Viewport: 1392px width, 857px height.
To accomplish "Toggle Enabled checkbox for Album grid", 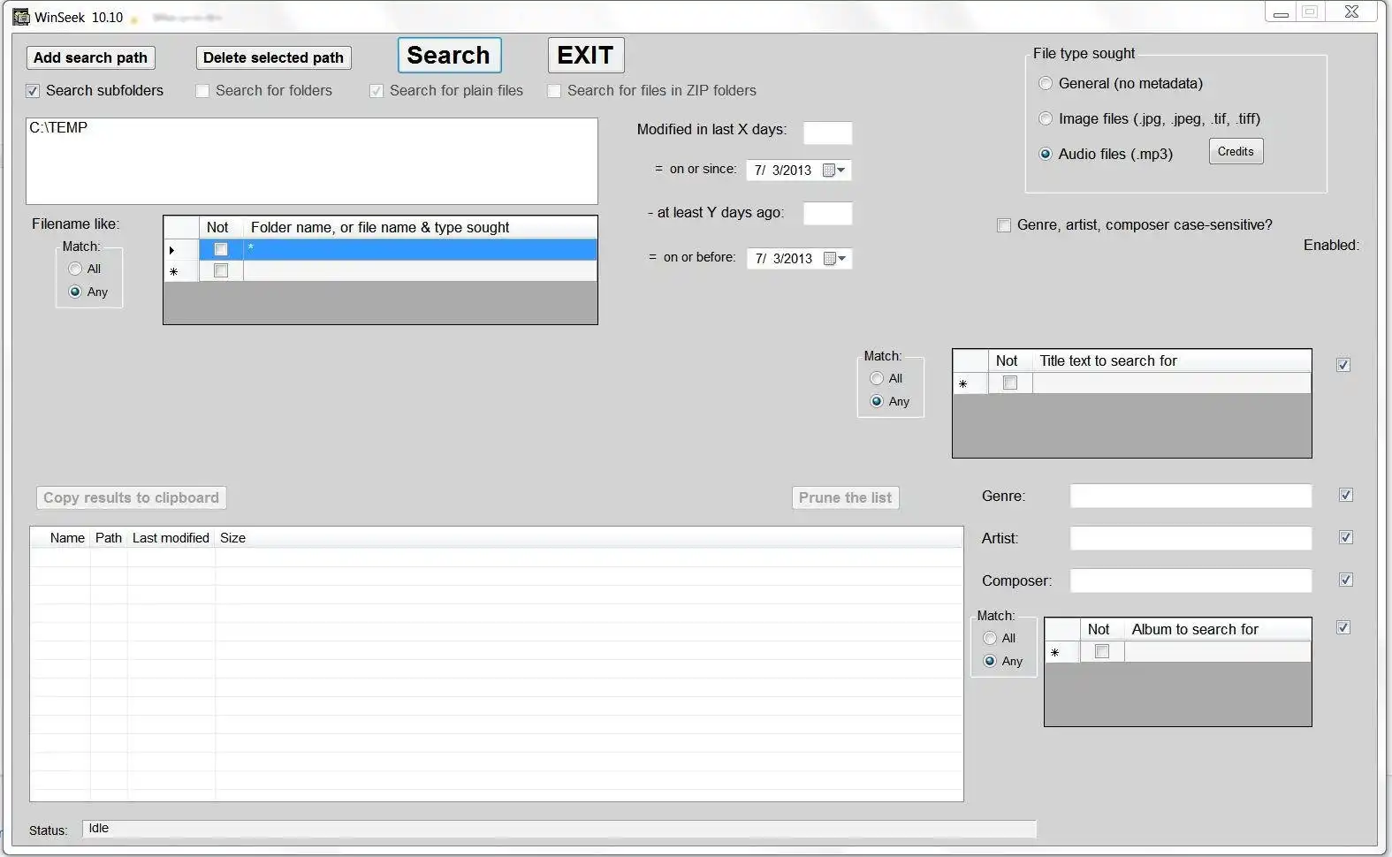I will (x=1343, y=627).
